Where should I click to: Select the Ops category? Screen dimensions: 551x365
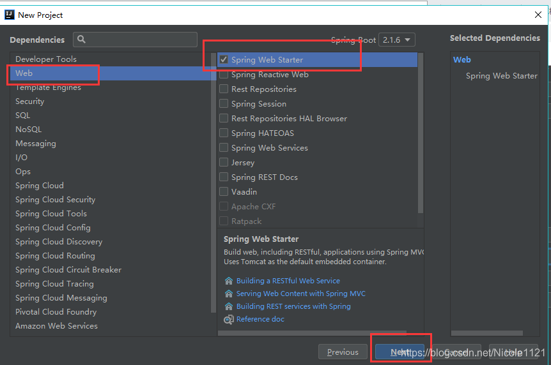[x=111, y=172]
